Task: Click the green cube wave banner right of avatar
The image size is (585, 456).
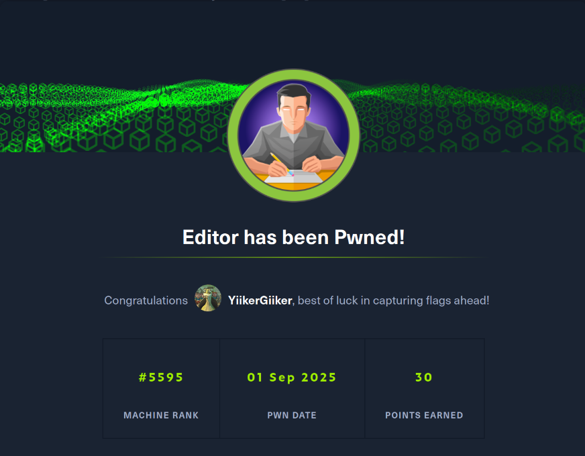Action: [472, 116]
